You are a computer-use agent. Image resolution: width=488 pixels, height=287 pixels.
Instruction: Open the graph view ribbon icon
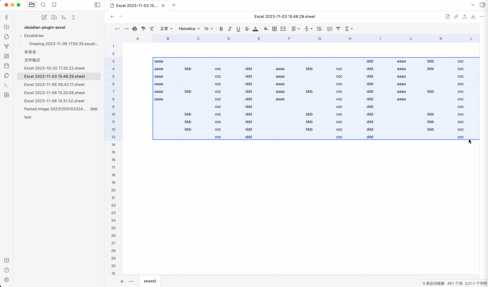[6, 46]
